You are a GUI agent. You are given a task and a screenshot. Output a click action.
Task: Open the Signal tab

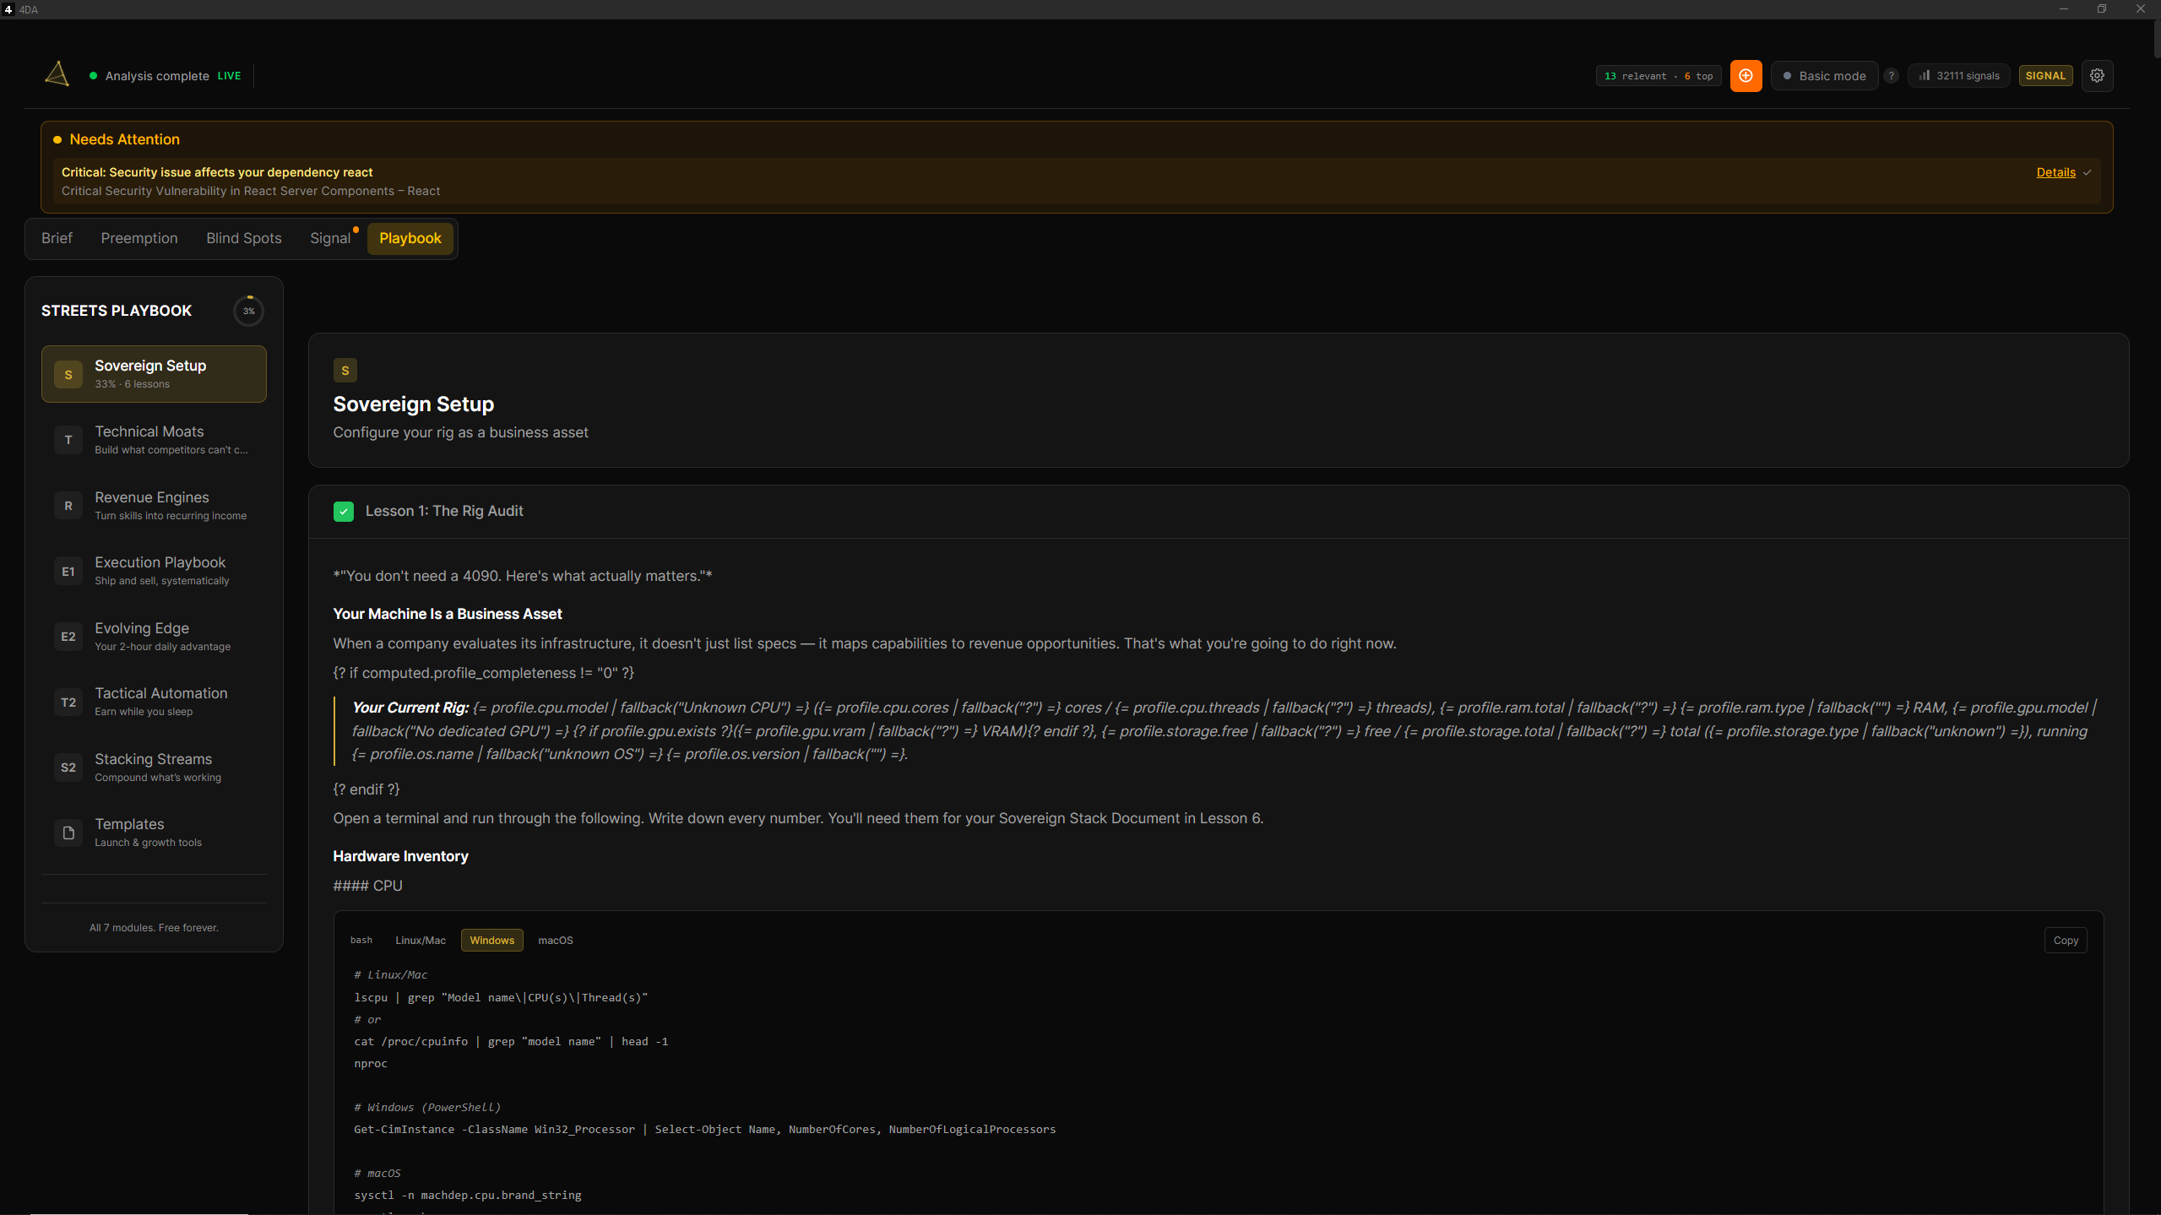329,238
